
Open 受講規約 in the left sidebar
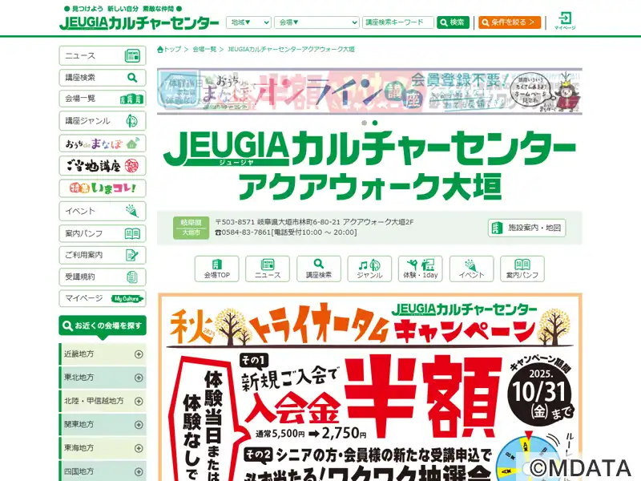click(x=103, y=277)
